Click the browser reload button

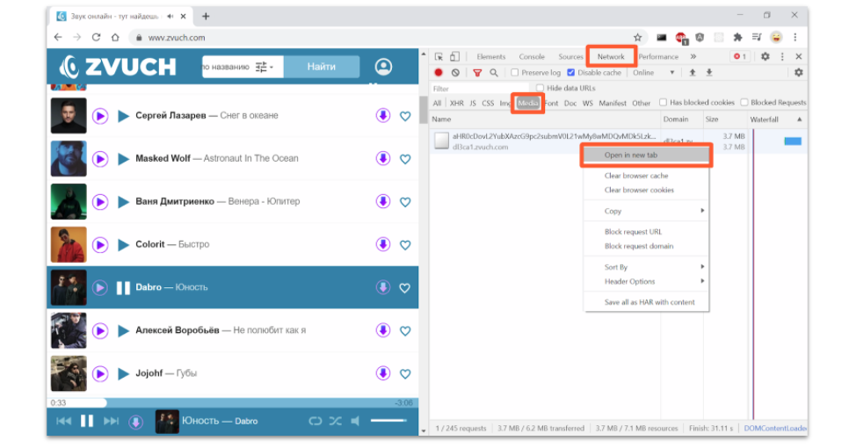click(96, 37)
